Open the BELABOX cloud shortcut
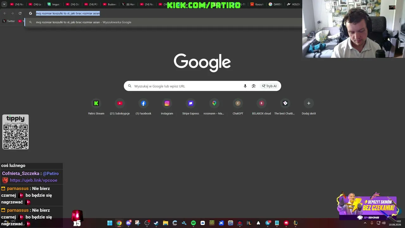Screen dimensions: 405x228 click(x=261, y=107)
